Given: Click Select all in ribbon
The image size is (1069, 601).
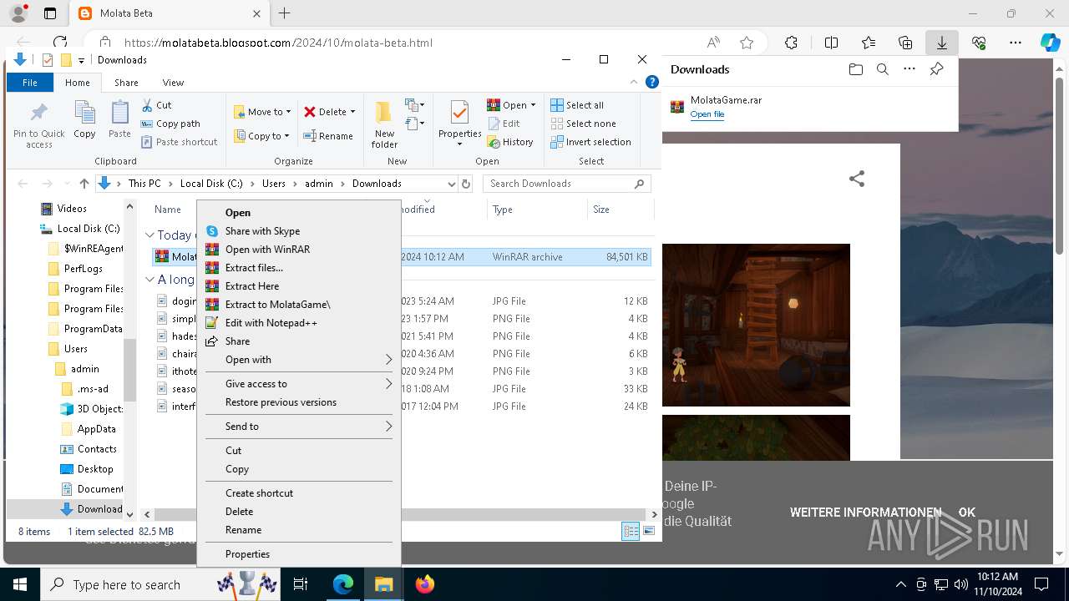Looking at the screenshot, I should (577, 105).
